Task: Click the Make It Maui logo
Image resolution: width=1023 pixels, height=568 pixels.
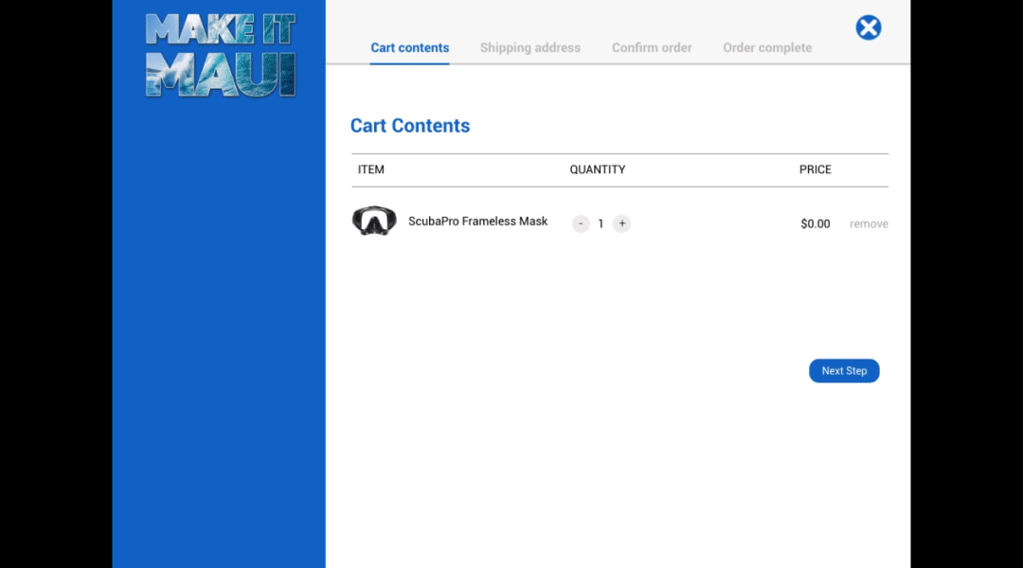Action: [220, 55]
